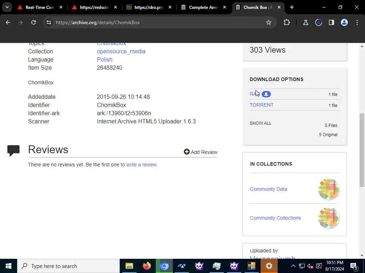Click the taskbar search box

[x=68, y=266]
